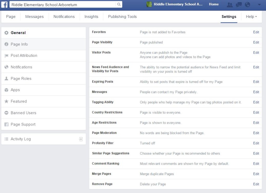This screenshot has height=193, width=266.
Task: Click 'Page is not added to Favorites' text
Action: click(x=163, y=32)
